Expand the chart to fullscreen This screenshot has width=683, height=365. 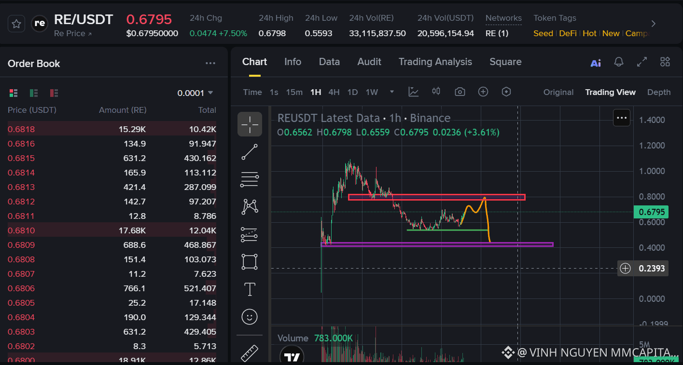[642, 62]
